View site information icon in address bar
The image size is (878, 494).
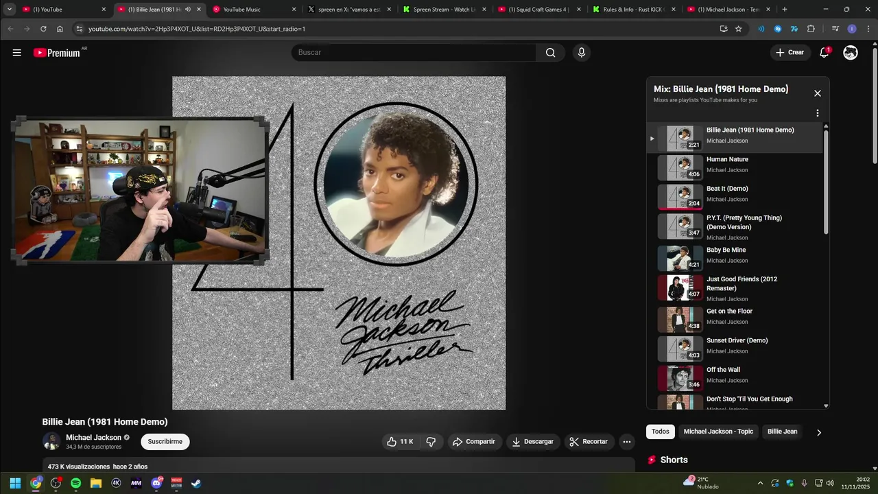click(79, 29)
